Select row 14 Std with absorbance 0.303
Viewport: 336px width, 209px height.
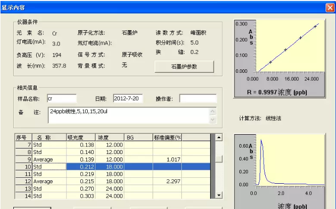point(114,196)
